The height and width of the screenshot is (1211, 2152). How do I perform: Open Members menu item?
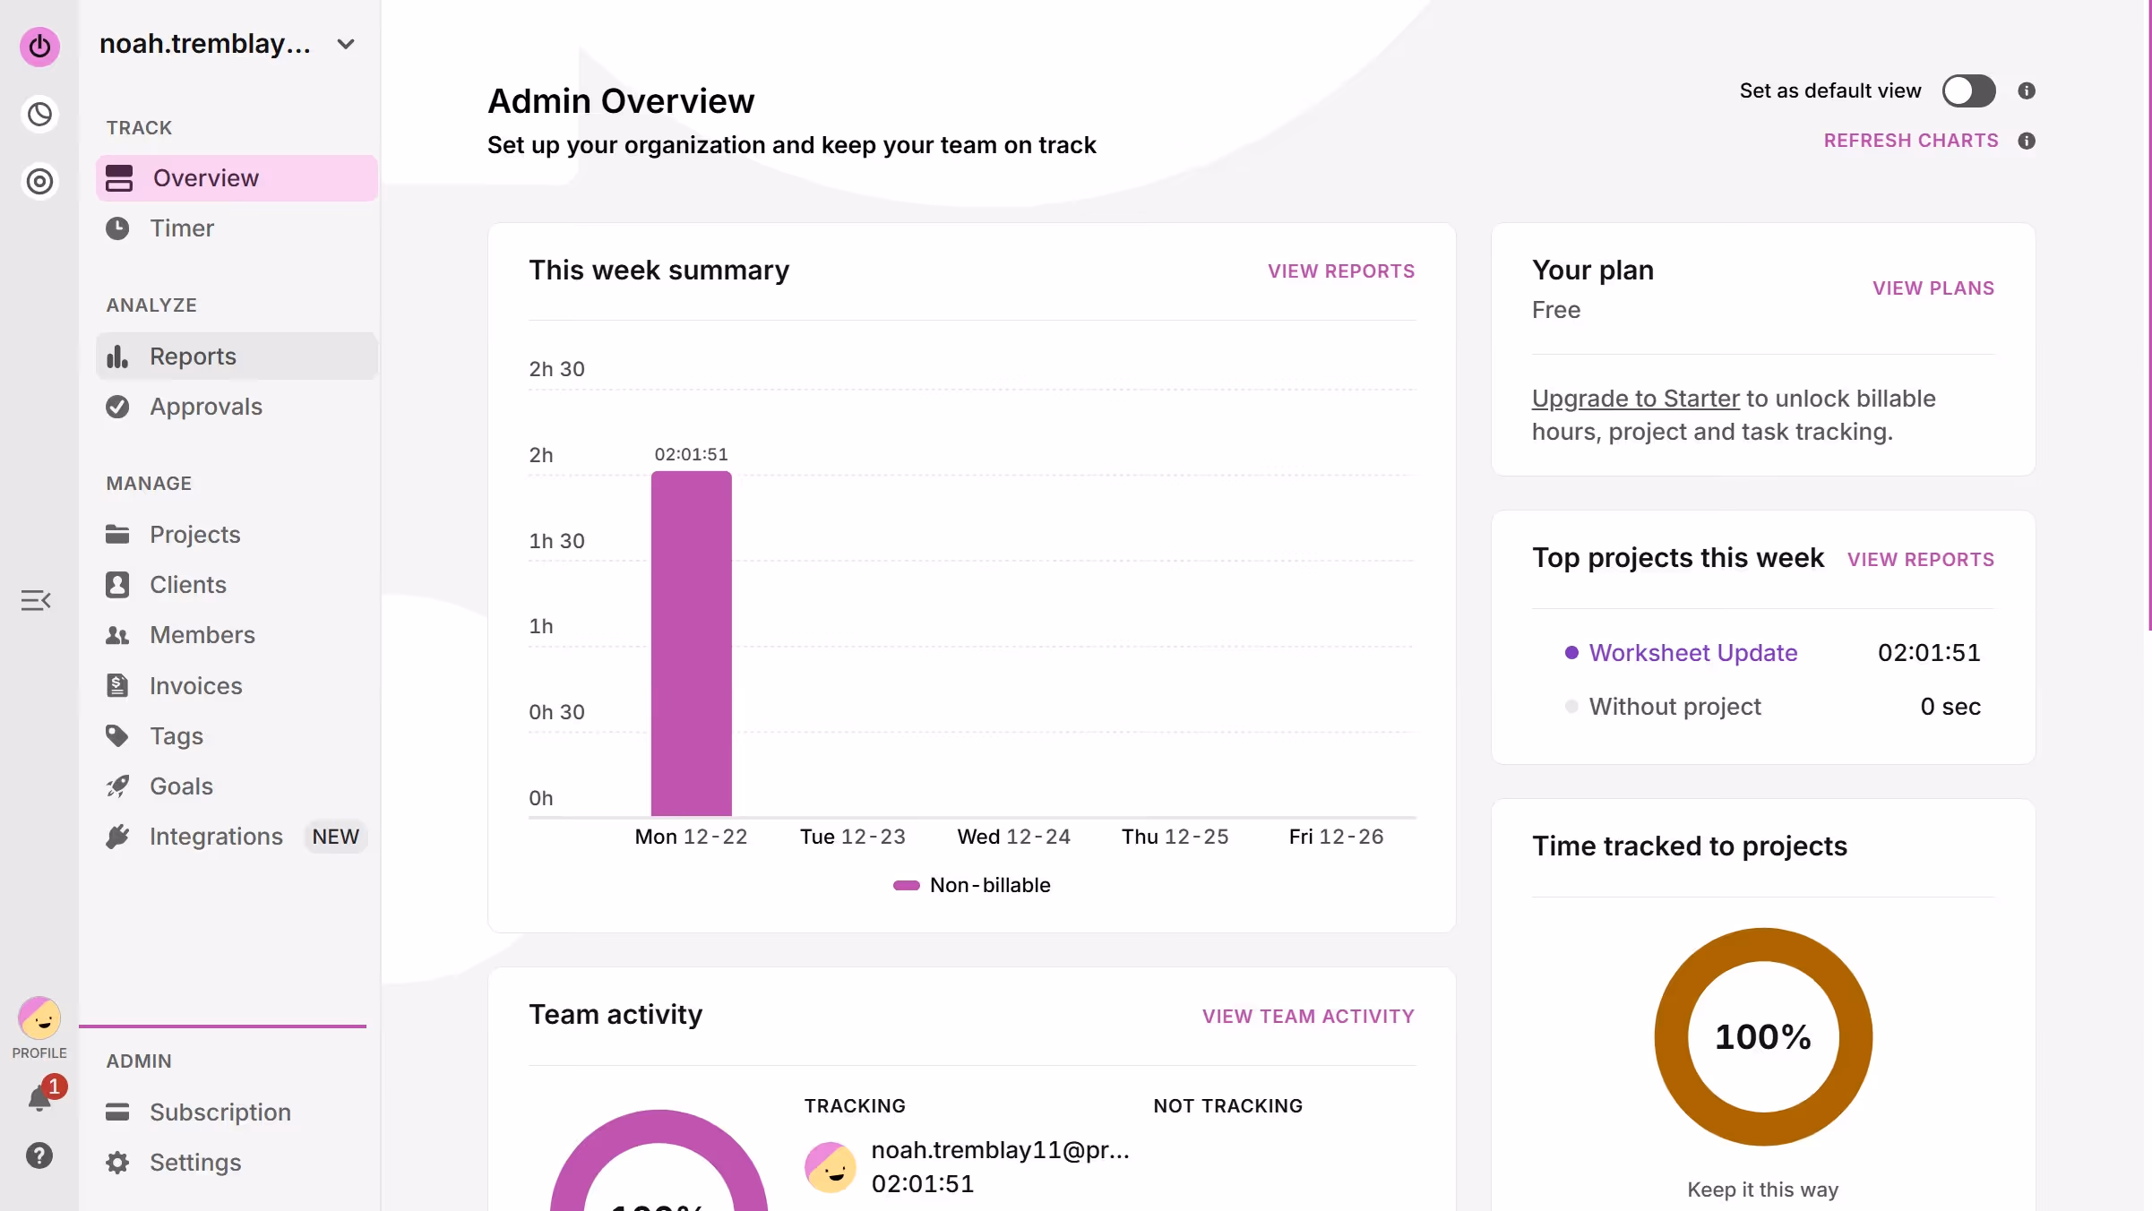coord(237,635)
